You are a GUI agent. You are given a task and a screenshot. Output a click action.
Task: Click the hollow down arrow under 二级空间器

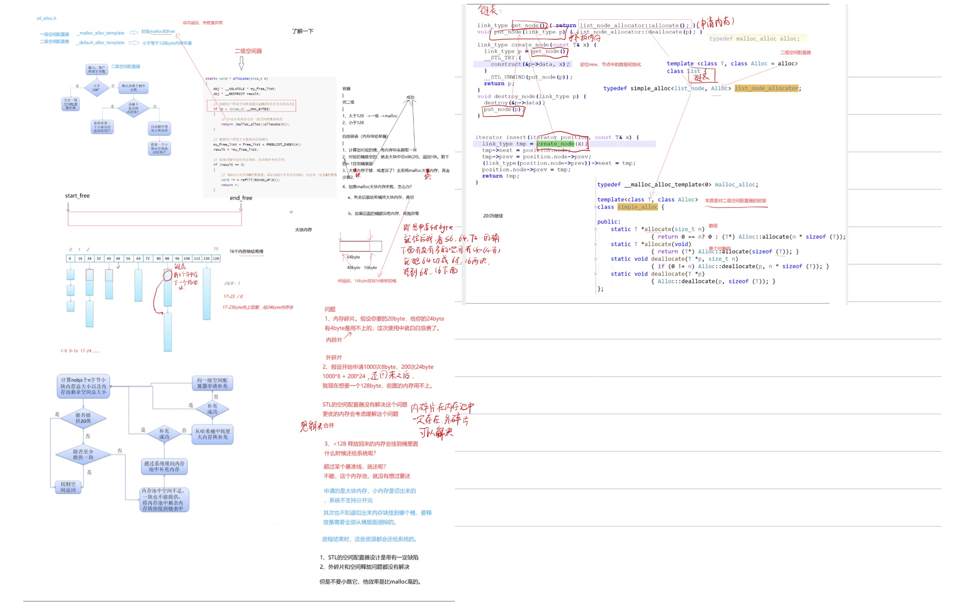(x=242, y=63)
